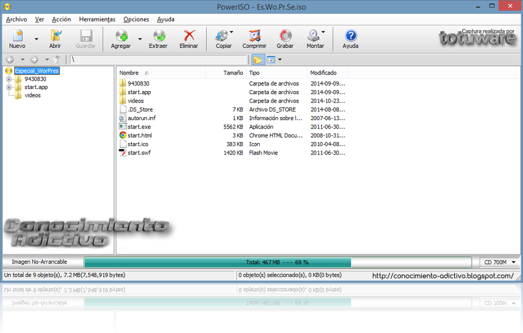Sort by the Tamaño column header
523x333 pixels.
tap(226, 73)
